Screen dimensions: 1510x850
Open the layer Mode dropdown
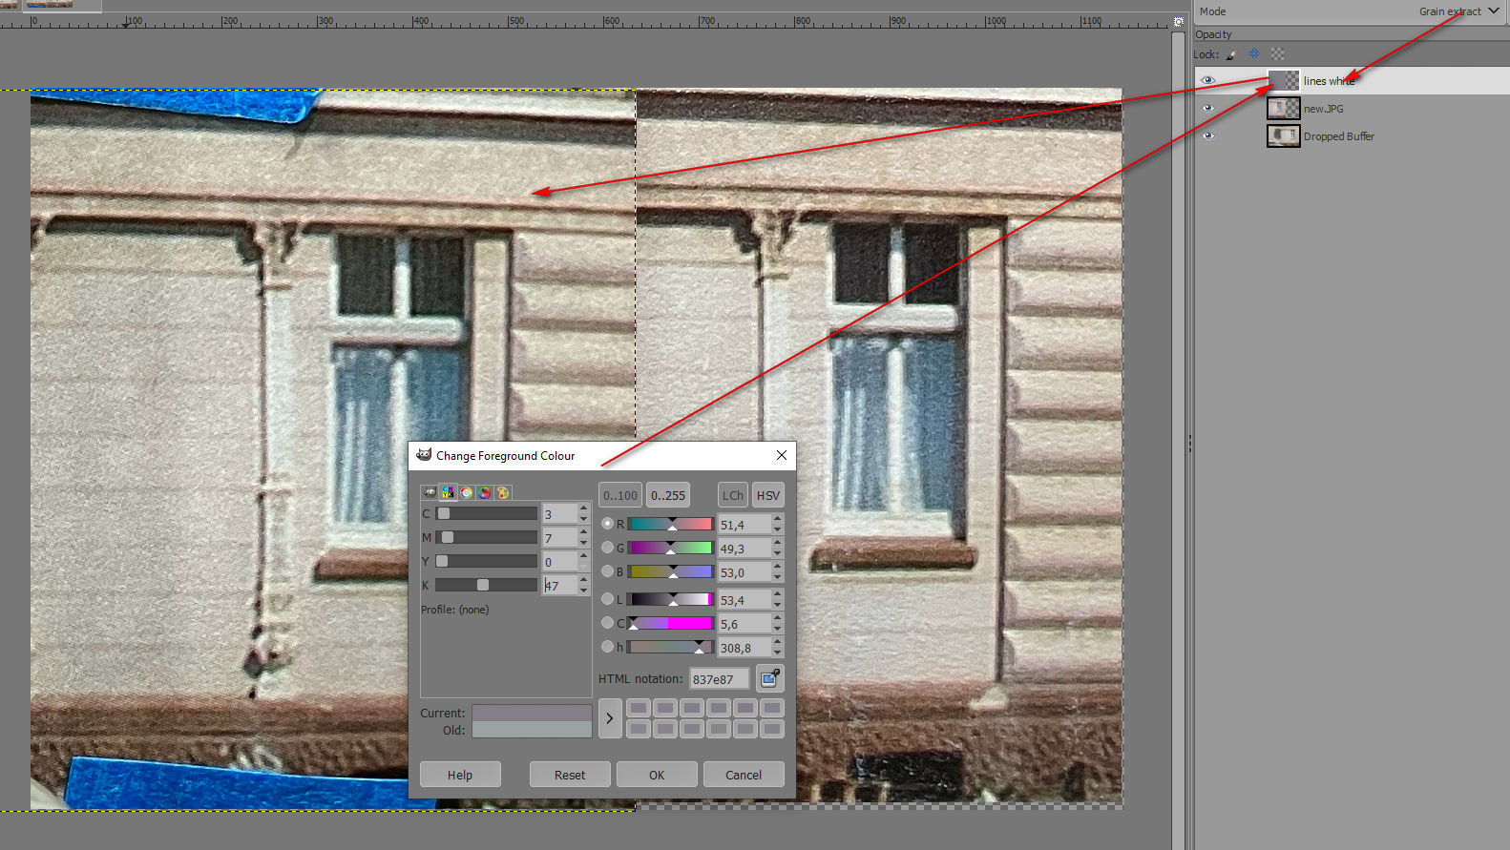tap(1350, 11)
